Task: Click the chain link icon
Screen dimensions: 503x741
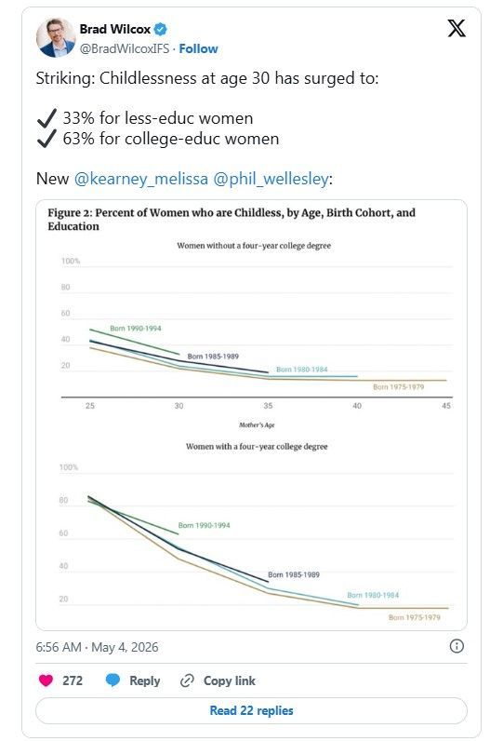Action: pyautogui.click(x=187, y=680)
